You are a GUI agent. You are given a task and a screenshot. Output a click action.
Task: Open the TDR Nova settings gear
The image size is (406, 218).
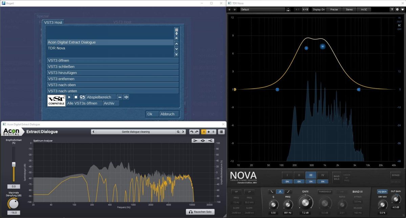click(397, 9)
